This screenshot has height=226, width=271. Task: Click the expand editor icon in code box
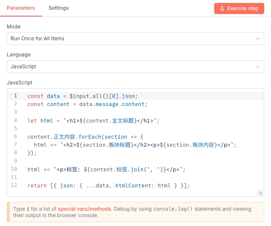click(260, 193)
